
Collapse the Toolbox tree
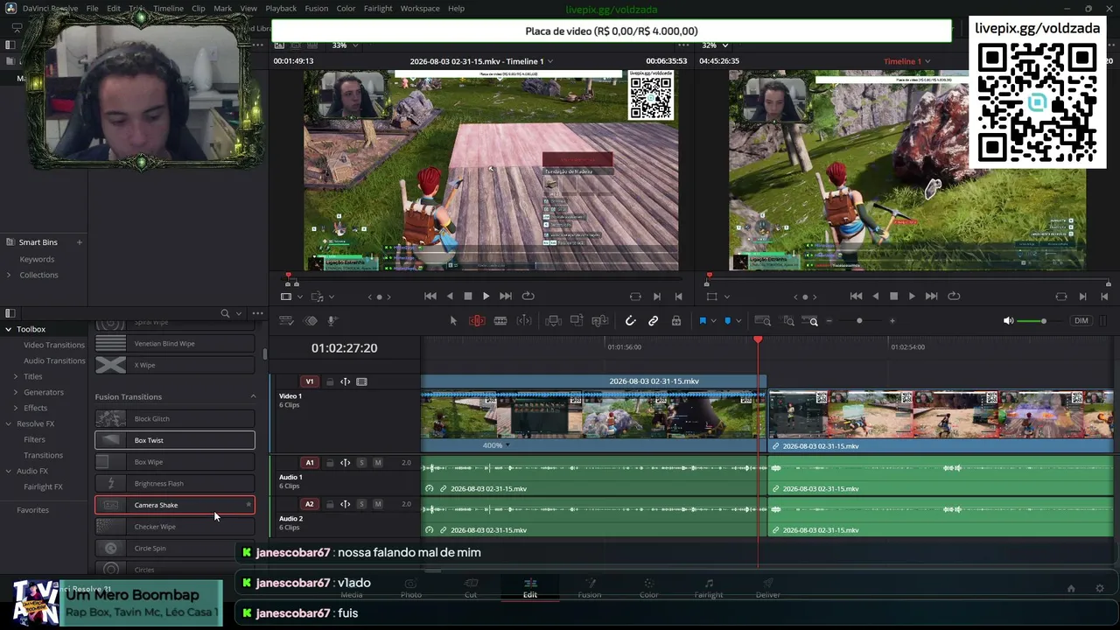tap(8, 330)
